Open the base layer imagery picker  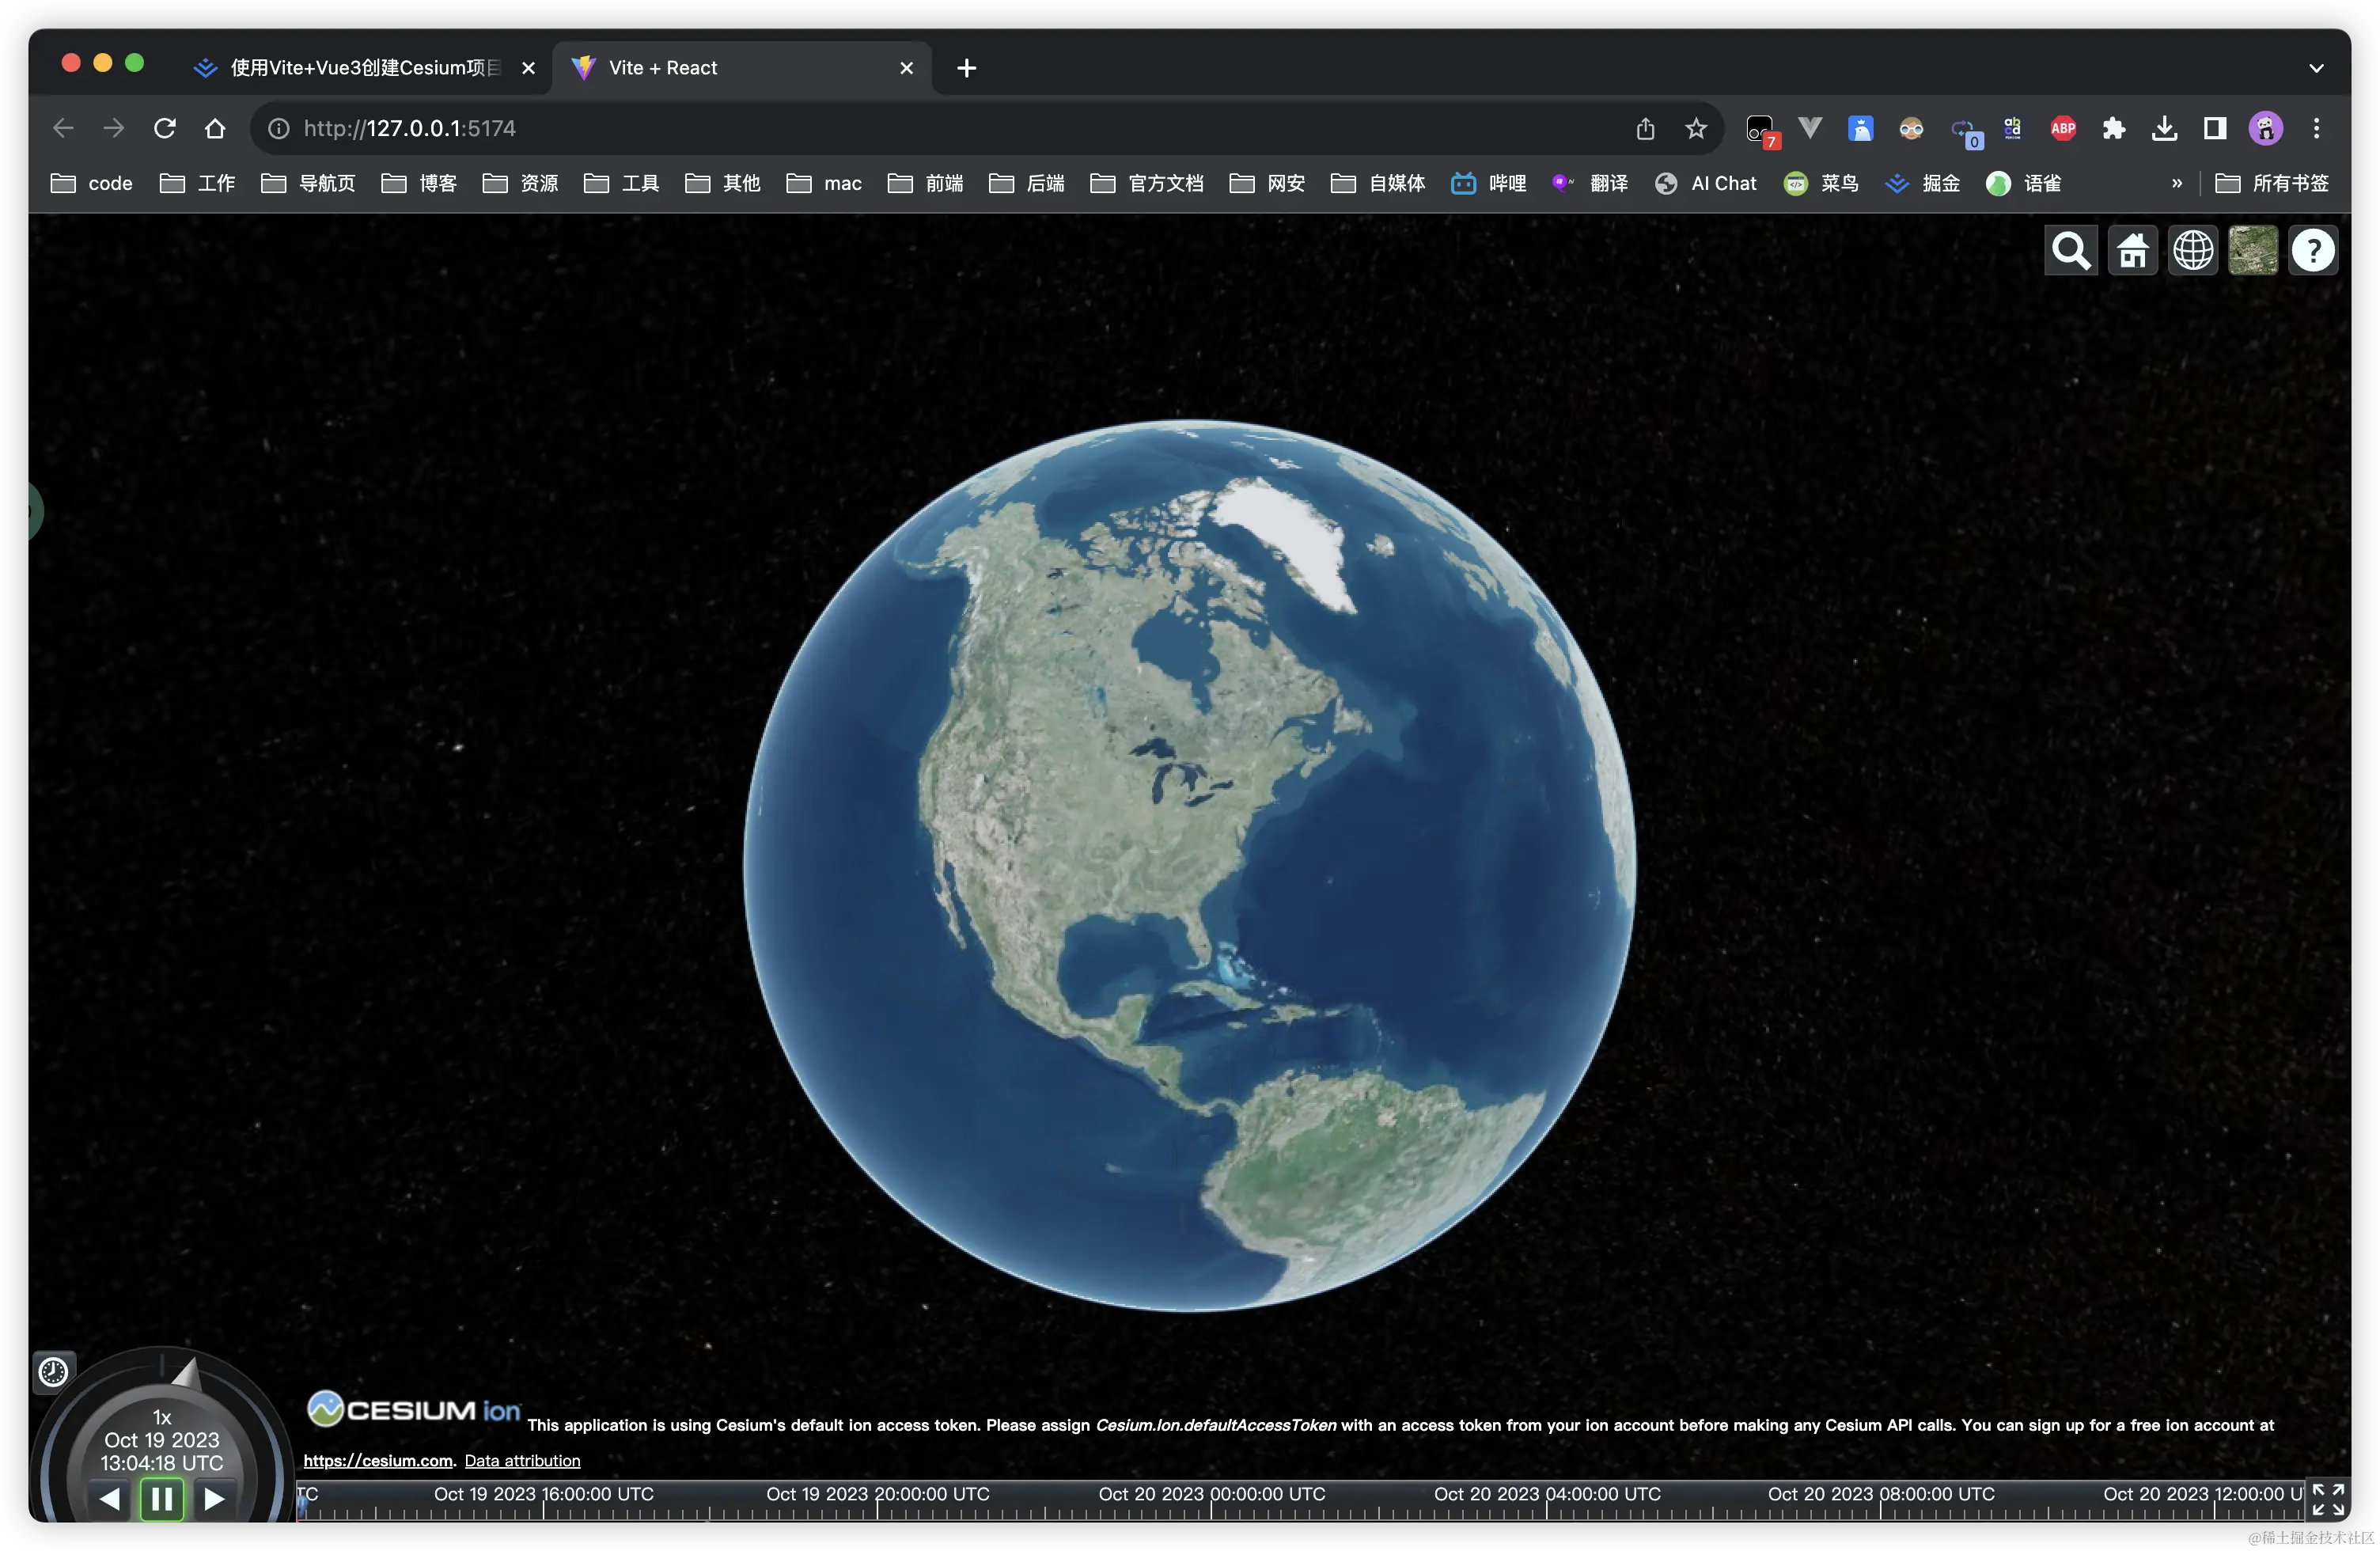[x=2252, y=251]
